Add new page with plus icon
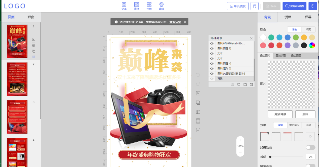The image size is (319, 167). (x=33, y=39)
